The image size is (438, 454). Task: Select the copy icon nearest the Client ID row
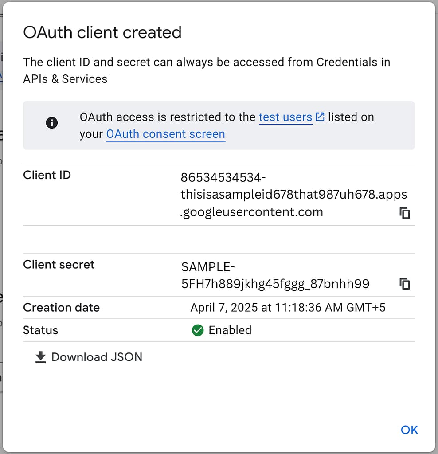coord(404,213)
